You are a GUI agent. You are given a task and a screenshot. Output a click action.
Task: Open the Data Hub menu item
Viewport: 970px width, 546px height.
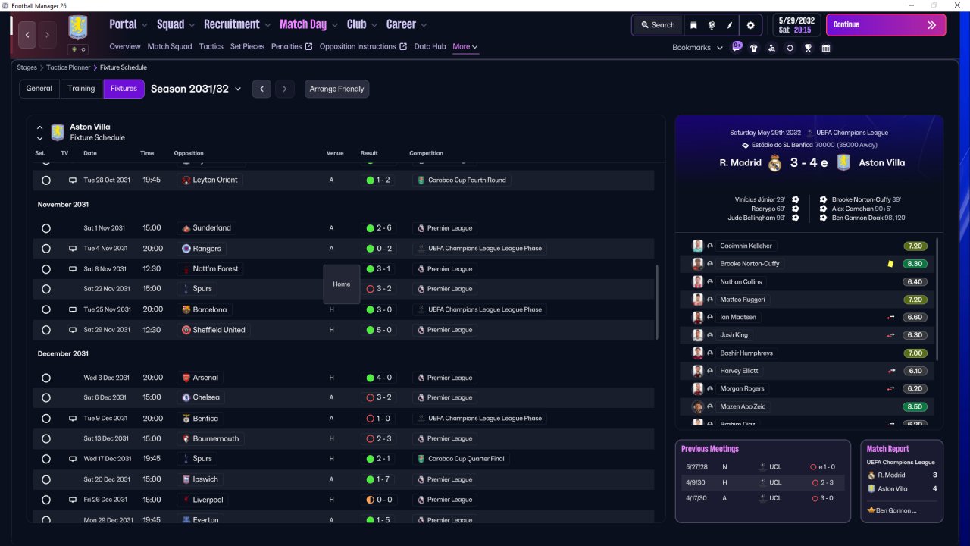click(x=430, y=46)
